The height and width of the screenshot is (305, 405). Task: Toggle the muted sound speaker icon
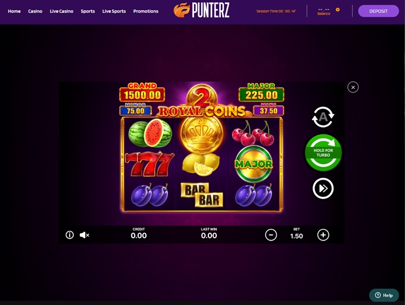[85, 235]
